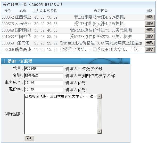
Task: Click 赣粤高速 row's 业绩符合预期 note
Action: click(101, 49)
